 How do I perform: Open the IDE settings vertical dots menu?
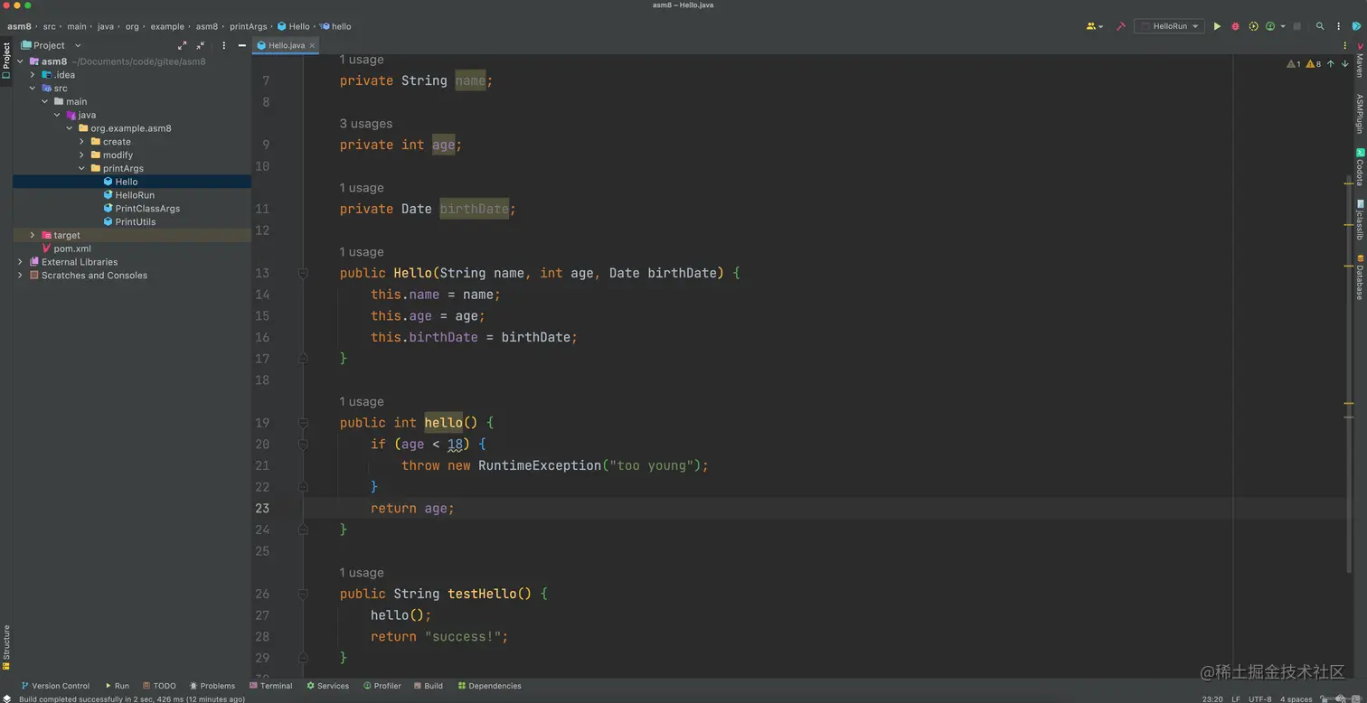(1339, 26)
